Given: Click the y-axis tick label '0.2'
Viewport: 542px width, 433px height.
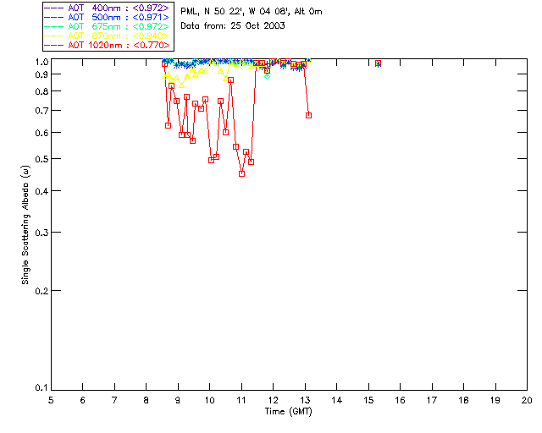Looking at the screenshot, I should [x=41, y=291].
